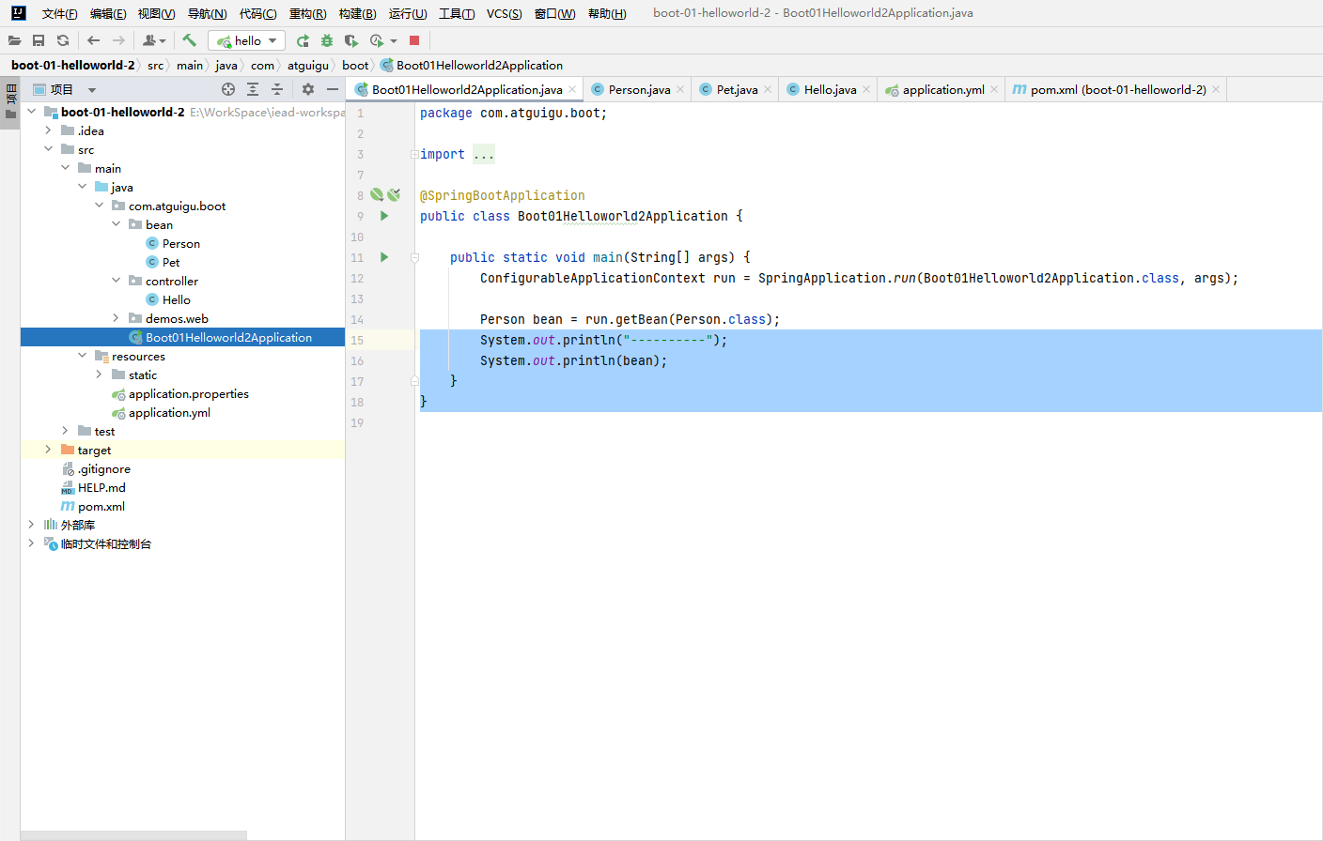The height and width of the screenshot is (841, 1323).
Task: Expand the folded import block
Action: pyautogui.click(x=414, y=154)
